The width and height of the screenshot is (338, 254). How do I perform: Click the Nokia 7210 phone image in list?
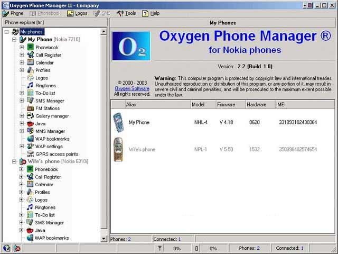click(118, 122)
